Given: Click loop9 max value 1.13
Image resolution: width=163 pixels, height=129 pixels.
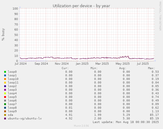Looking at the screenshot, I should click(x=155, y=111).
